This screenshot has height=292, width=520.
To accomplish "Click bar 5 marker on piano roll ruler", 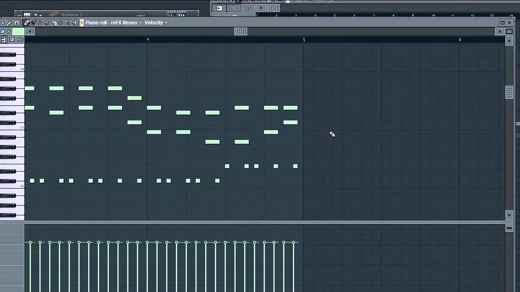I will [x=304, y=40].
